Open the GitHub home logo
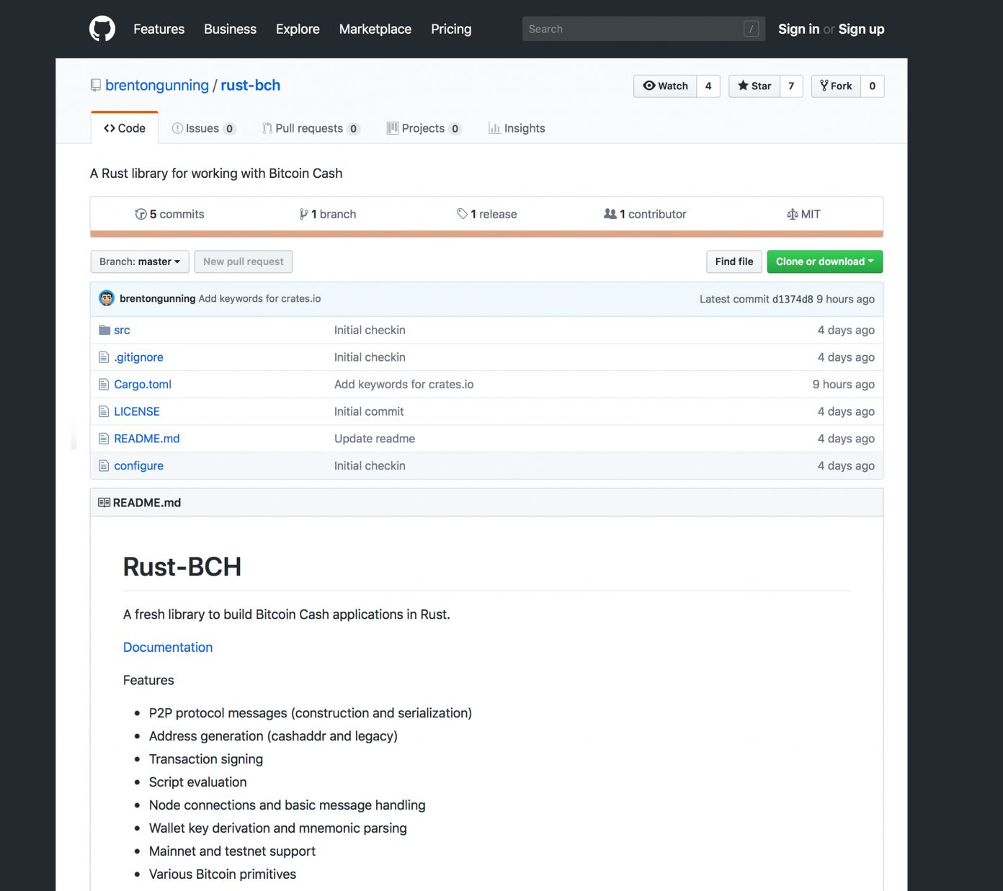This screenshot has height=891, width=1003. (102, 29)
